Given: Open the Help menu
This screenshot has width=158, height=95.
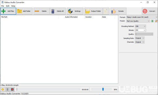Looking at the screenshot, I should tap(13, 6).
